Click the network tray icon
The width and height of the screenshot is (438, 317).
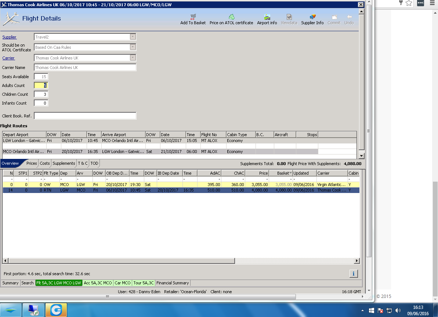coord(389,310)
